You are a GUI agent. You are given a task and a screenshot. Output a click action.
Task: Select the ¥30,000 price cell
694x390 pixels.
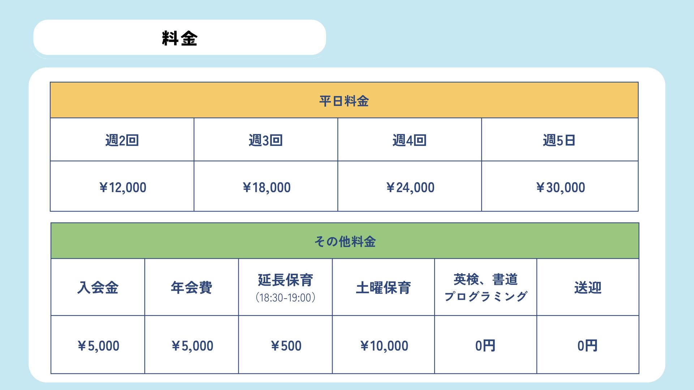tap(560, 187)
